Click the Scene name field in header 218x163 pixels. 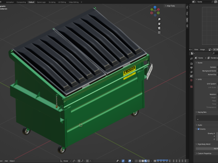(204, 2)
